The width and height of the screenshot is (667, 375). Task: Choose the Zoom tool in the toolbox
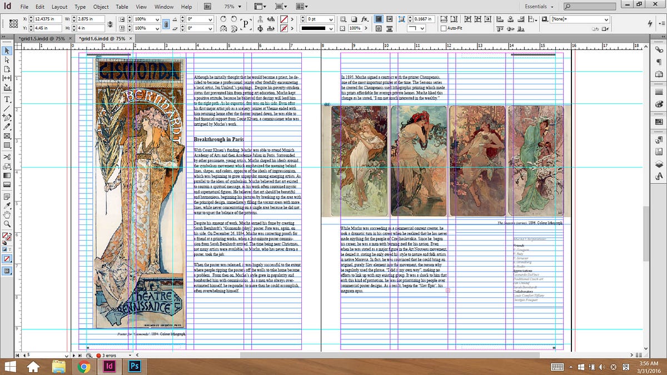7,224
